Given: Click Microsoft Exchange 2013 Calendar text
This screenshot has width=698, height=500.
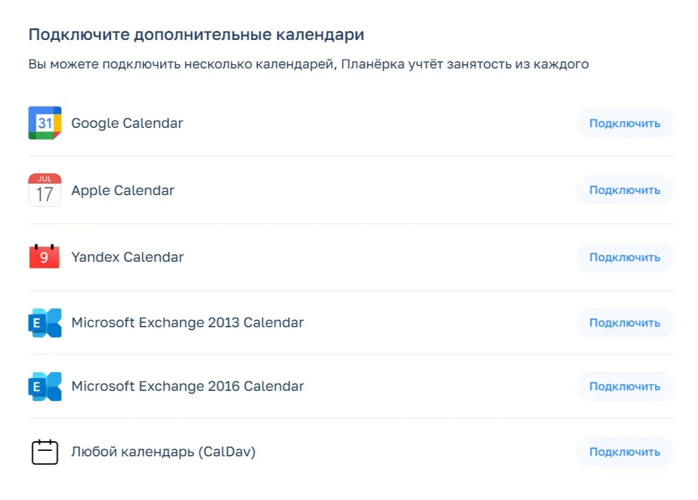Looking at the screenshot, I should 188,322.
